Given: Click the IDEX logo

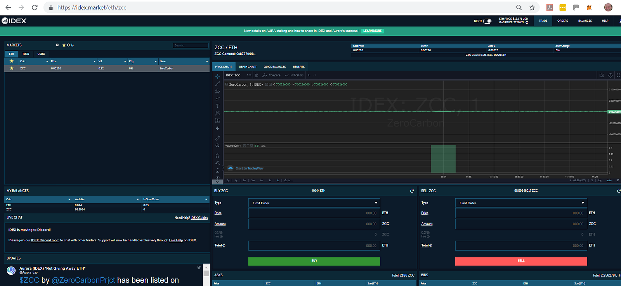Looking at the screenshot, I should [x=14, y=21].
